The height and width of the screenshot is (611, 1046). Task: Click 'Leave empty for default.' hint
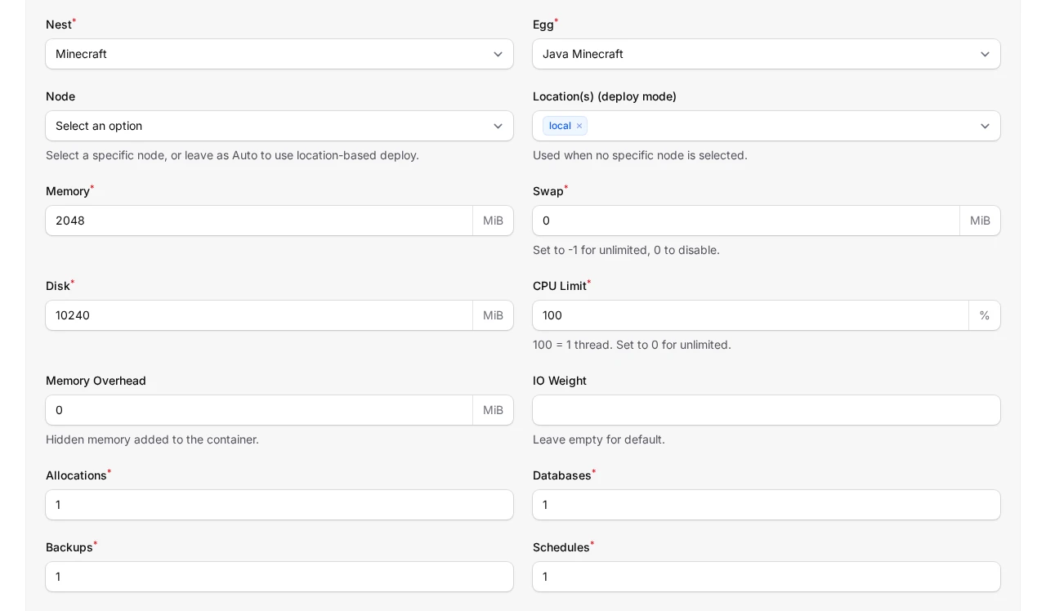click(x=599, y=439)
